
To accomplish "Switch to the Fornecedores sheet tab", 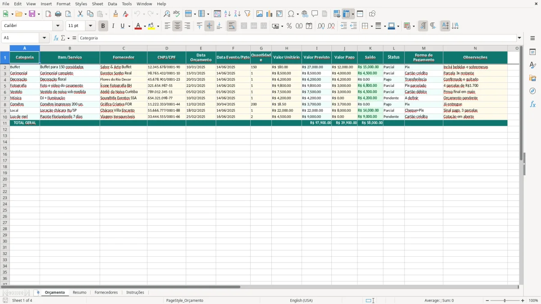I will (x=106, y=293).
